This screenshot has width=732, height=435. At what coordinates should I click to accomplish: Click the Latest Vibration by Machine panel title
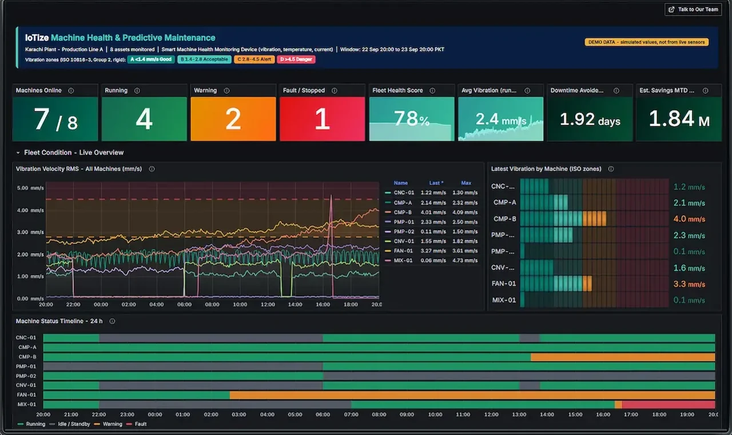pos(547,169)
